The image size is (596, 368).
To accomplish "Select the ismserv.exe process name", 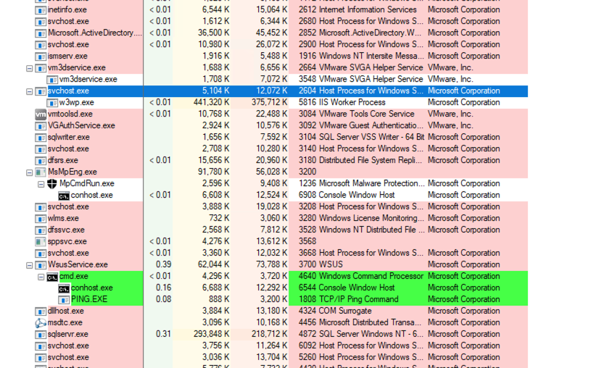I will coord(67,56).
